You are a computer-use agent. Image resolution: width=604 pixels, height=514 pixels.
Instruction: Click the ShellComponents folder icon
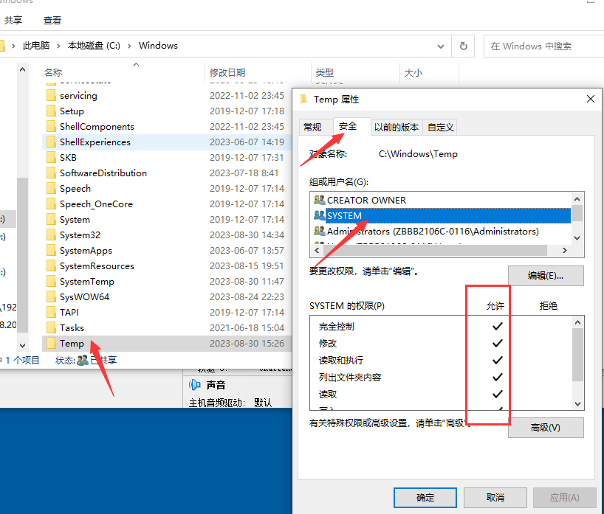point(51,126)
